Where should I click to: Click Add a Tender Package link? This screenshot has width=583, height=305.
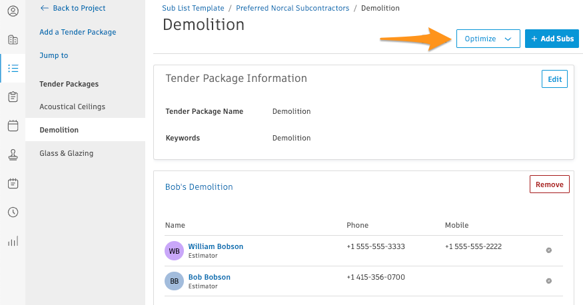pyautogui.click(x=77, y=32)
